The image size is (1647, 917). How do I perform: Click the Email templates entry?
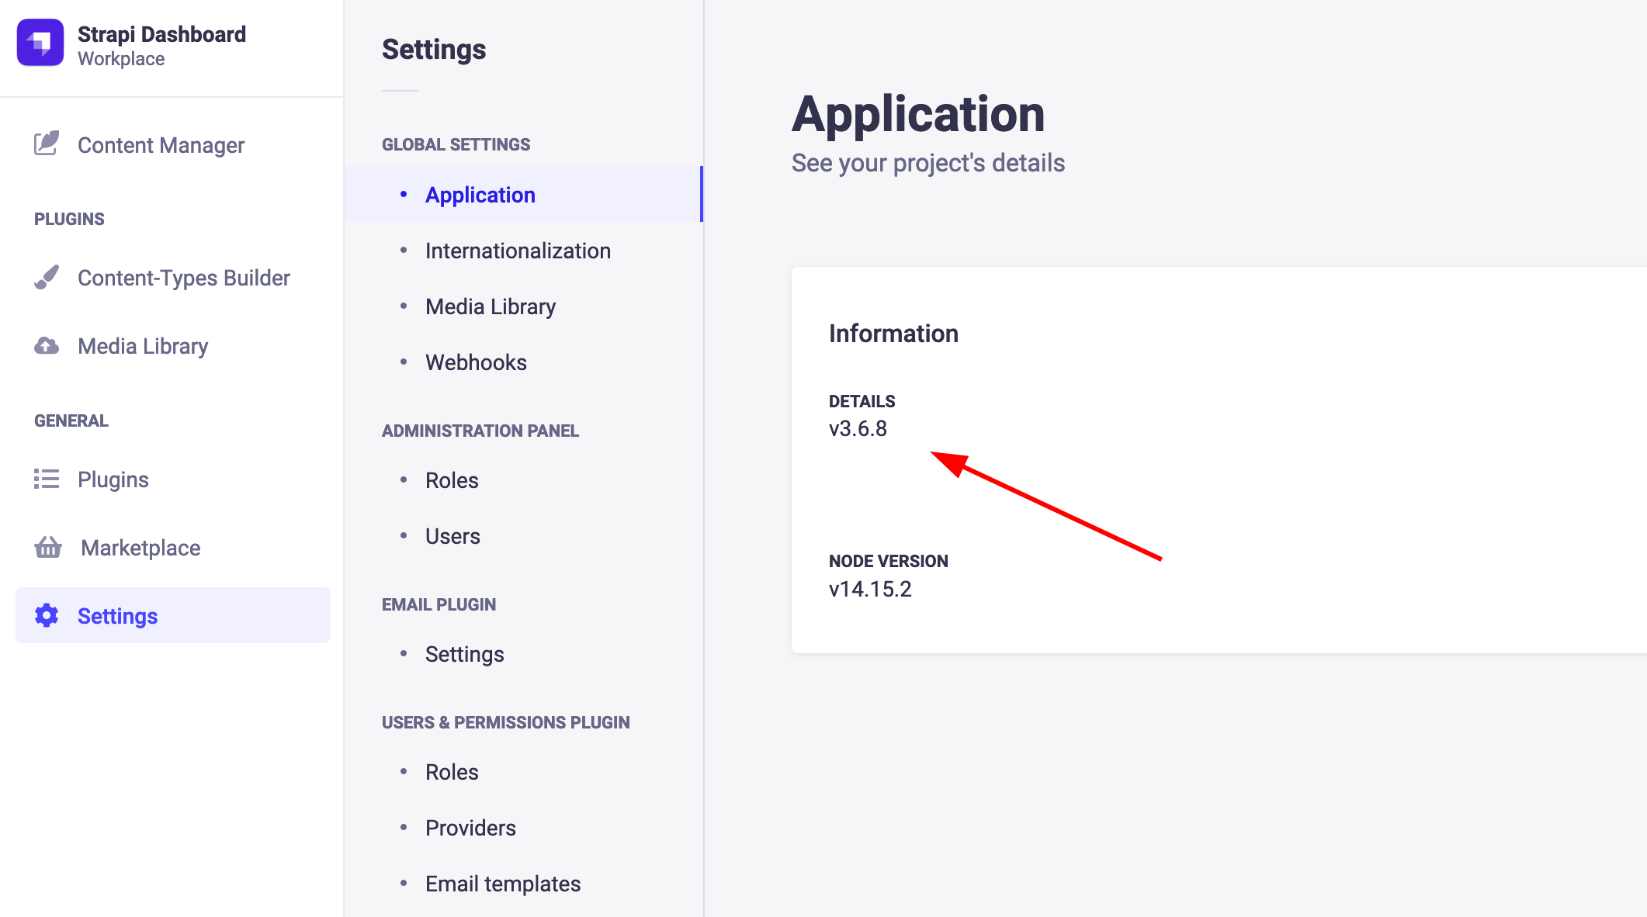point(502,883)
